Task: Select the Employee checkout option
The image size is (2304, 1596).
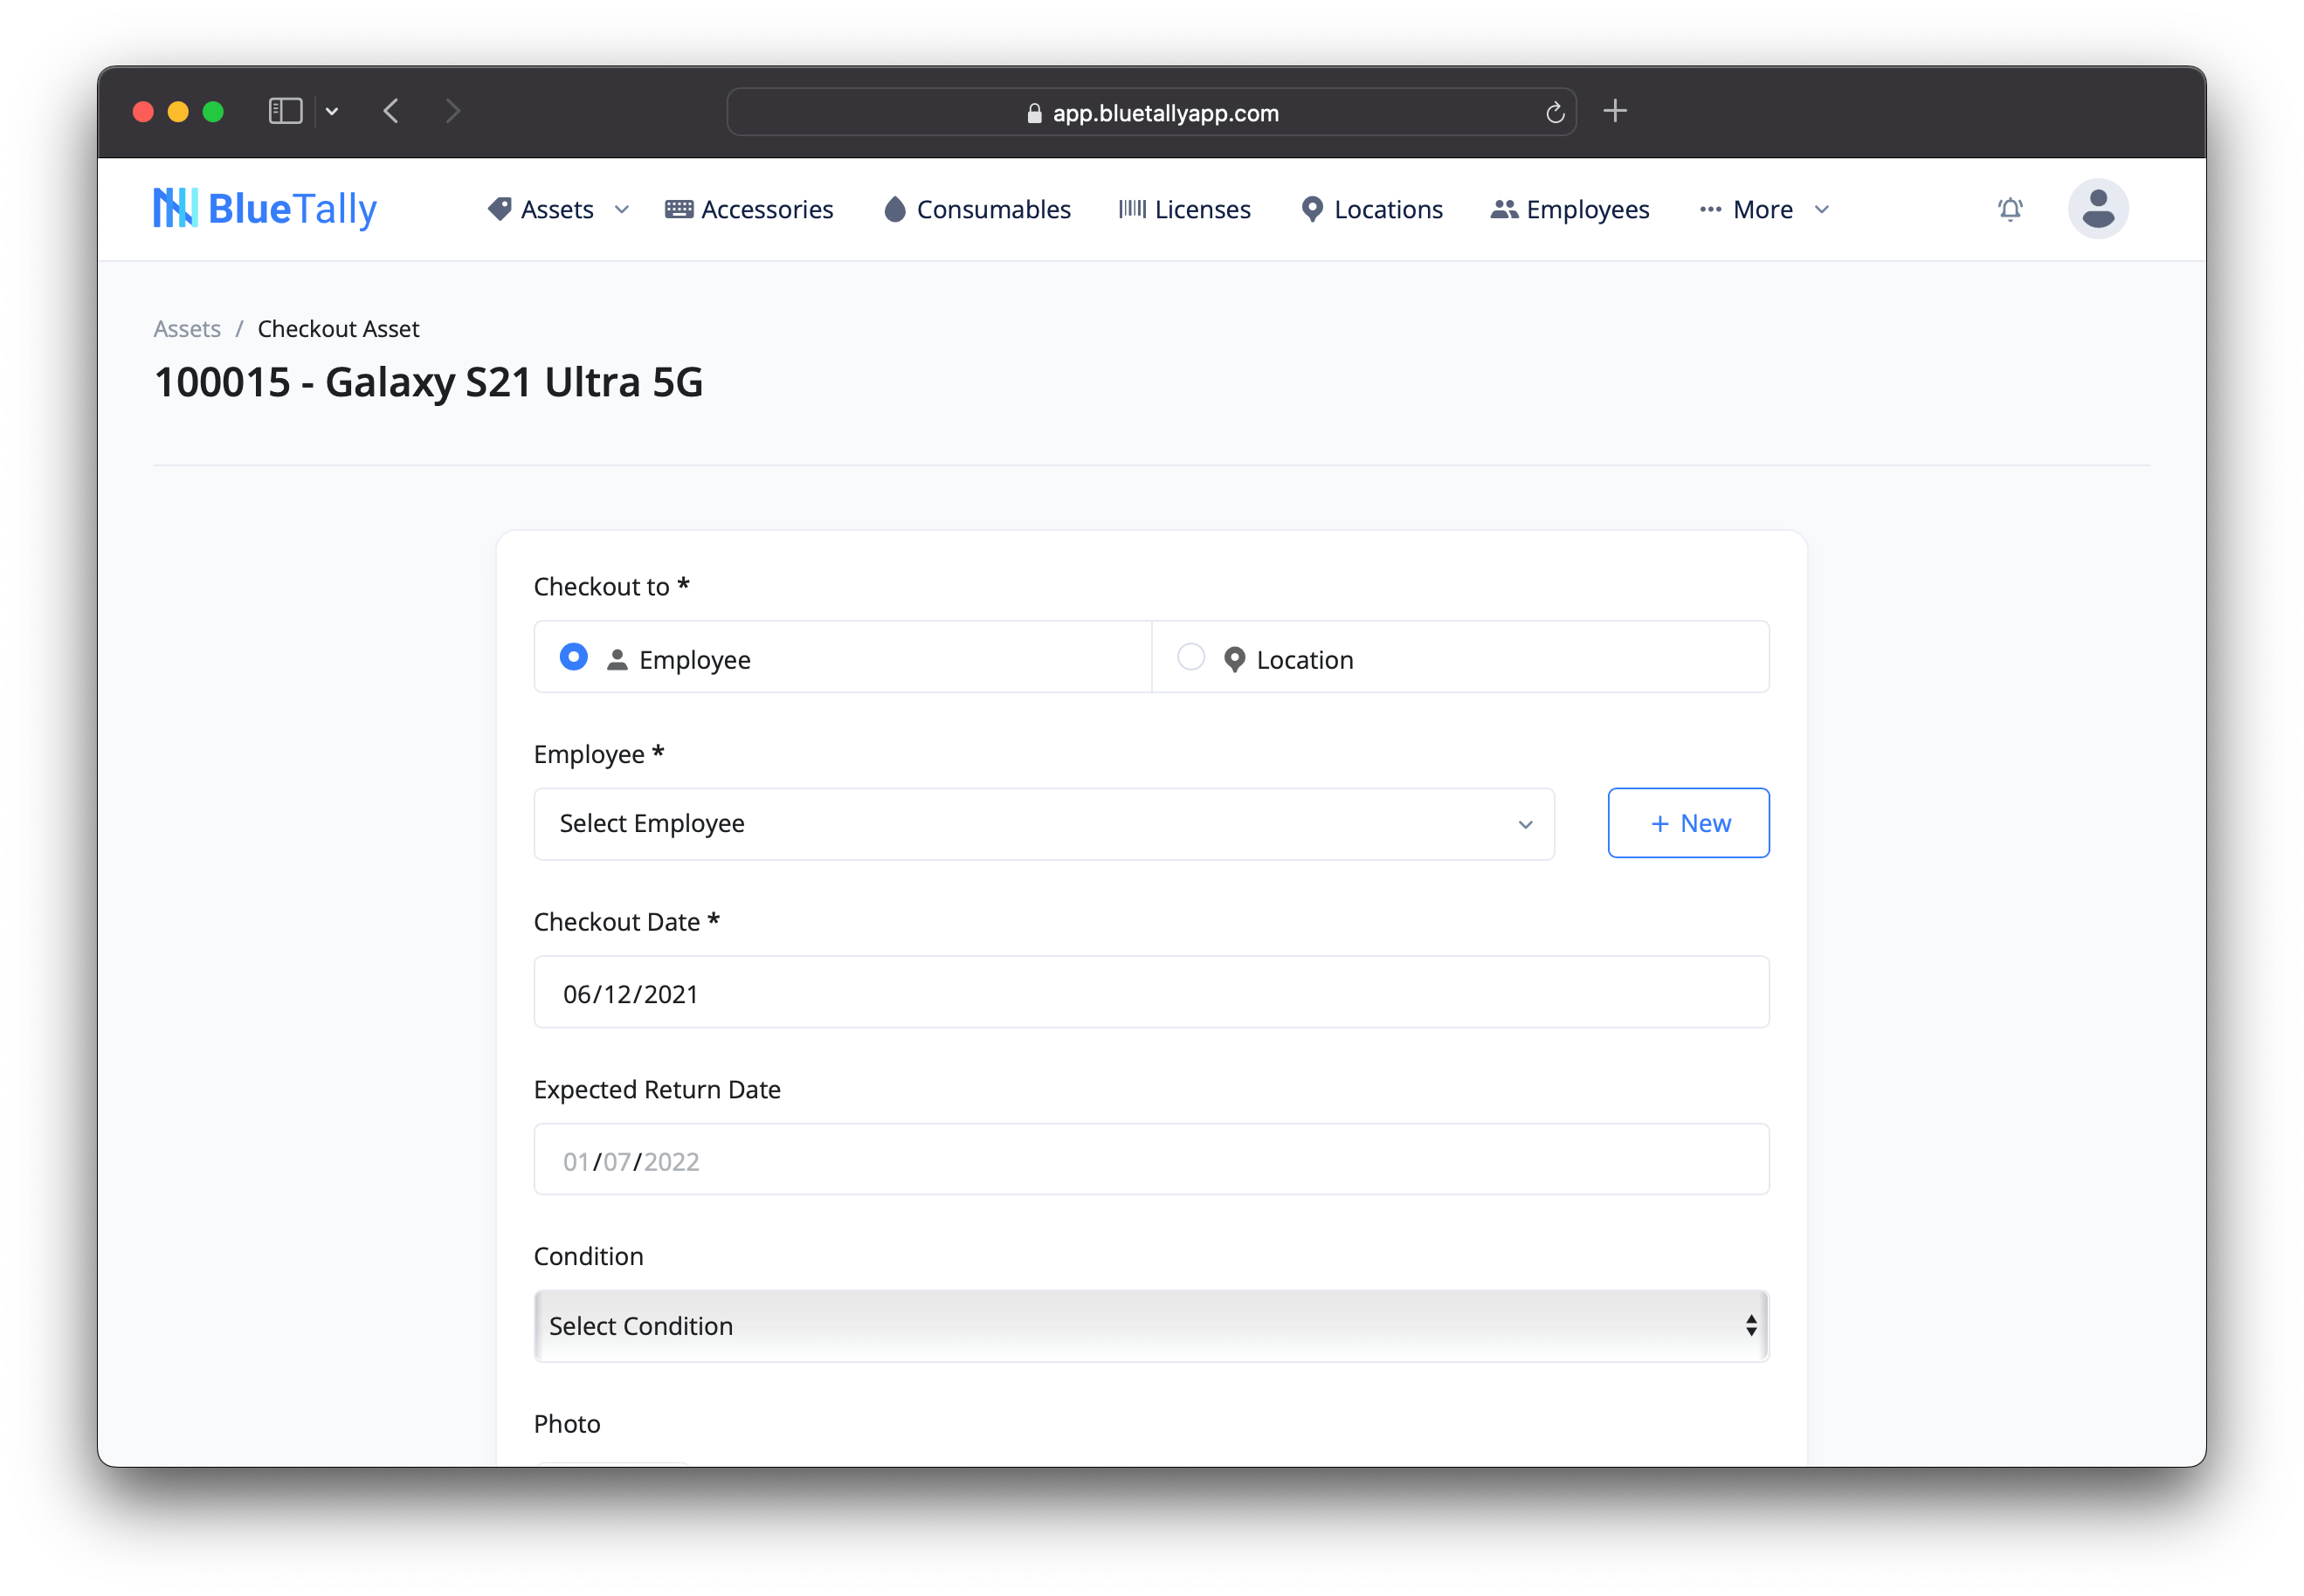Action: [x=572, y=657]
